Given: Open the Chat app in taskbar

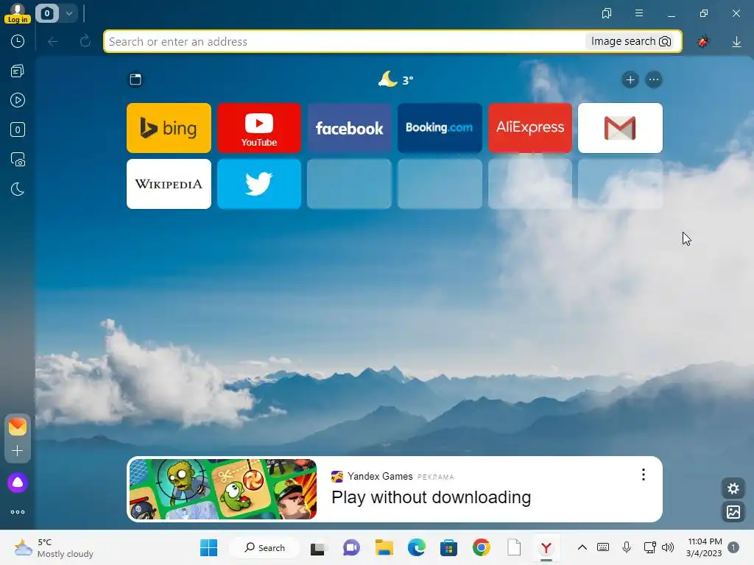Looking at the screenshot, I should [351, 547].
